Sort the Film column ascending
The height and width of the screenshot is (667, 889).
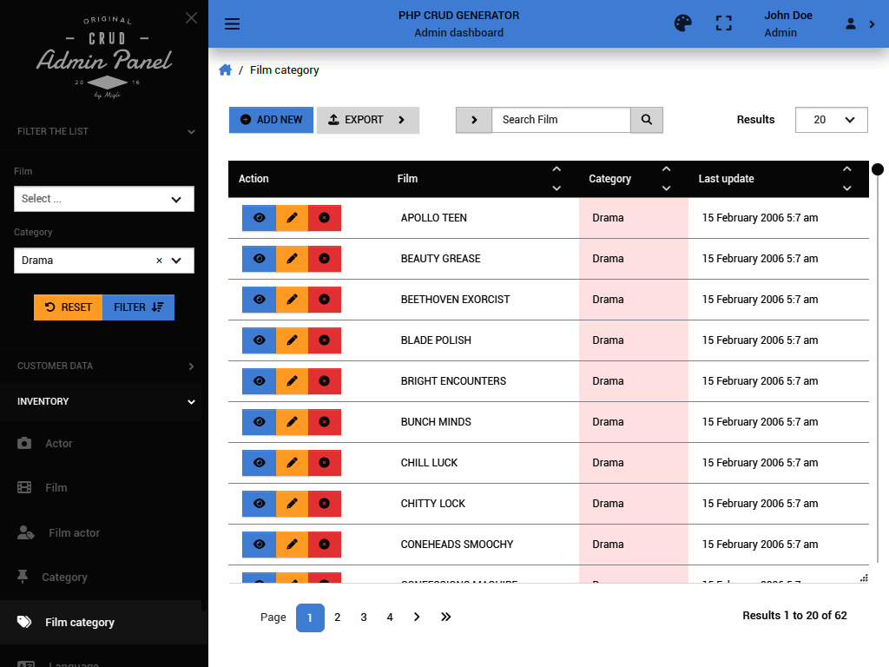556,169
